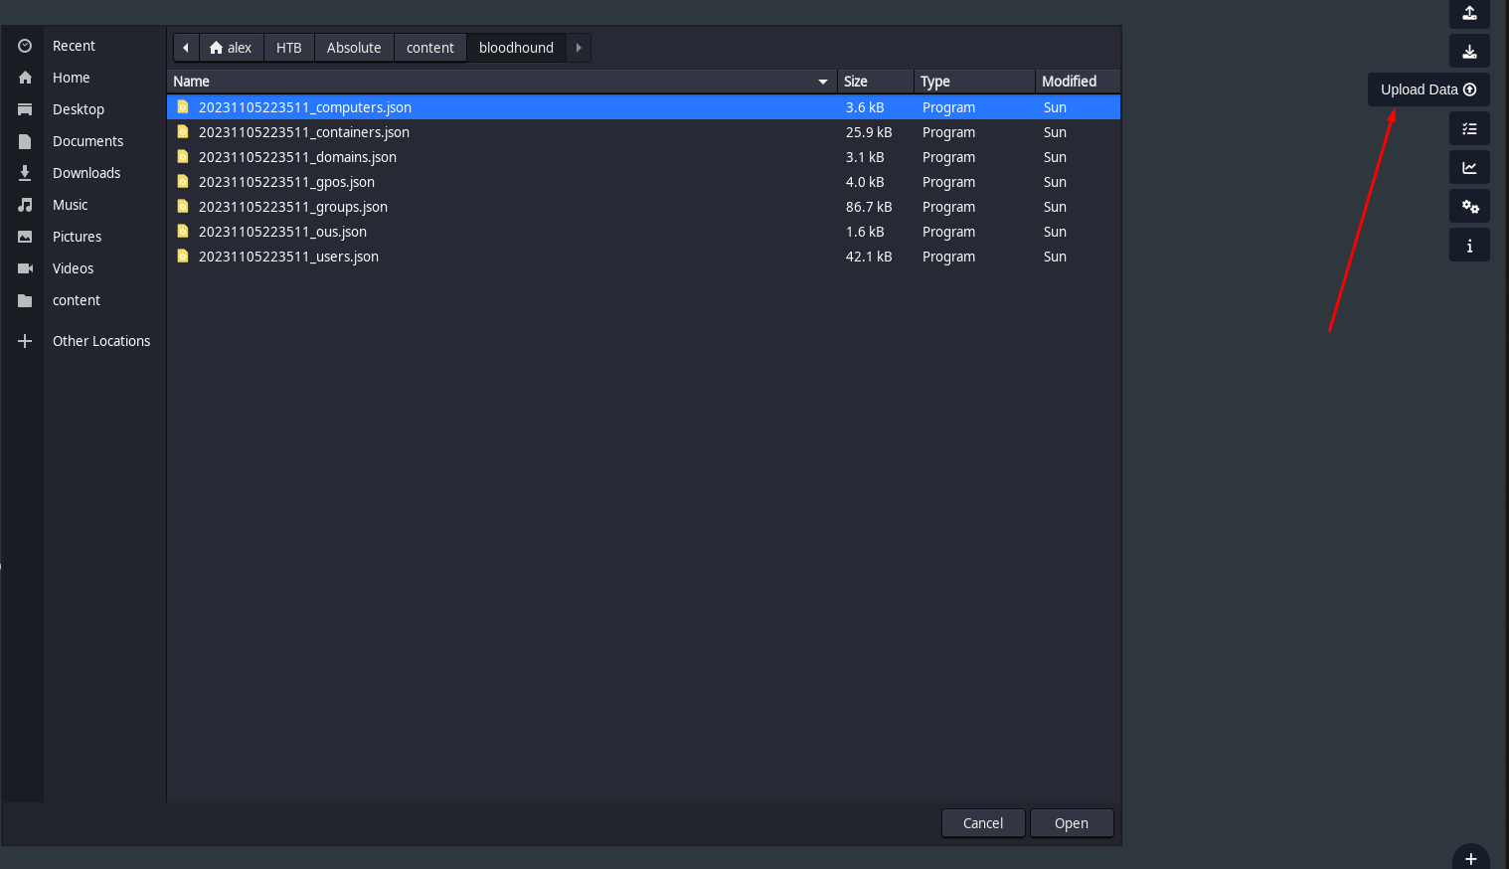Open Recent in the sidebar
The image size is (1509, 869).
click(74, 46)
